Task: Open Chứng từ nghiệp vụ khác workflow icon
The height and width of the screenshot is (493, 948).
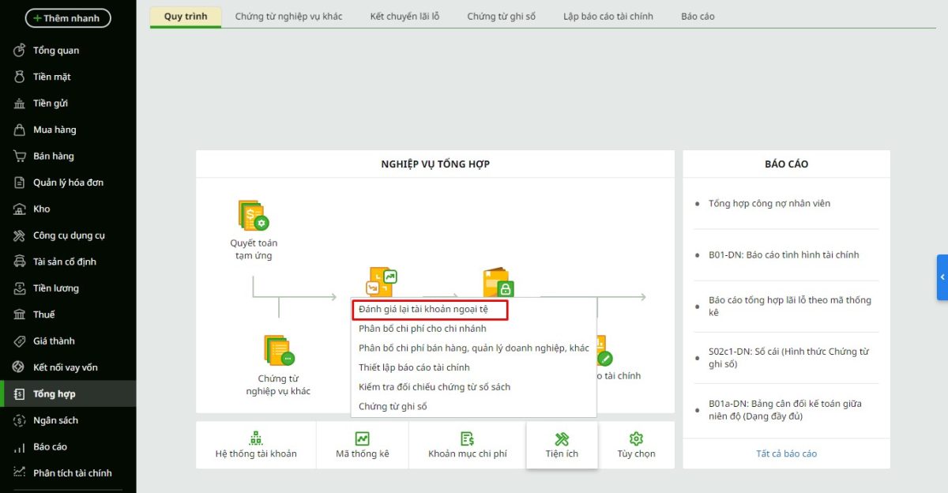Action: click(x=278, y=350)
